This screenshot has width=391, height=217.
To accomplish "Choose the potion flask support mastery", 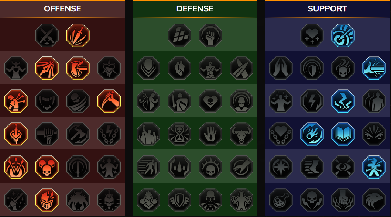I will point(281,200).
